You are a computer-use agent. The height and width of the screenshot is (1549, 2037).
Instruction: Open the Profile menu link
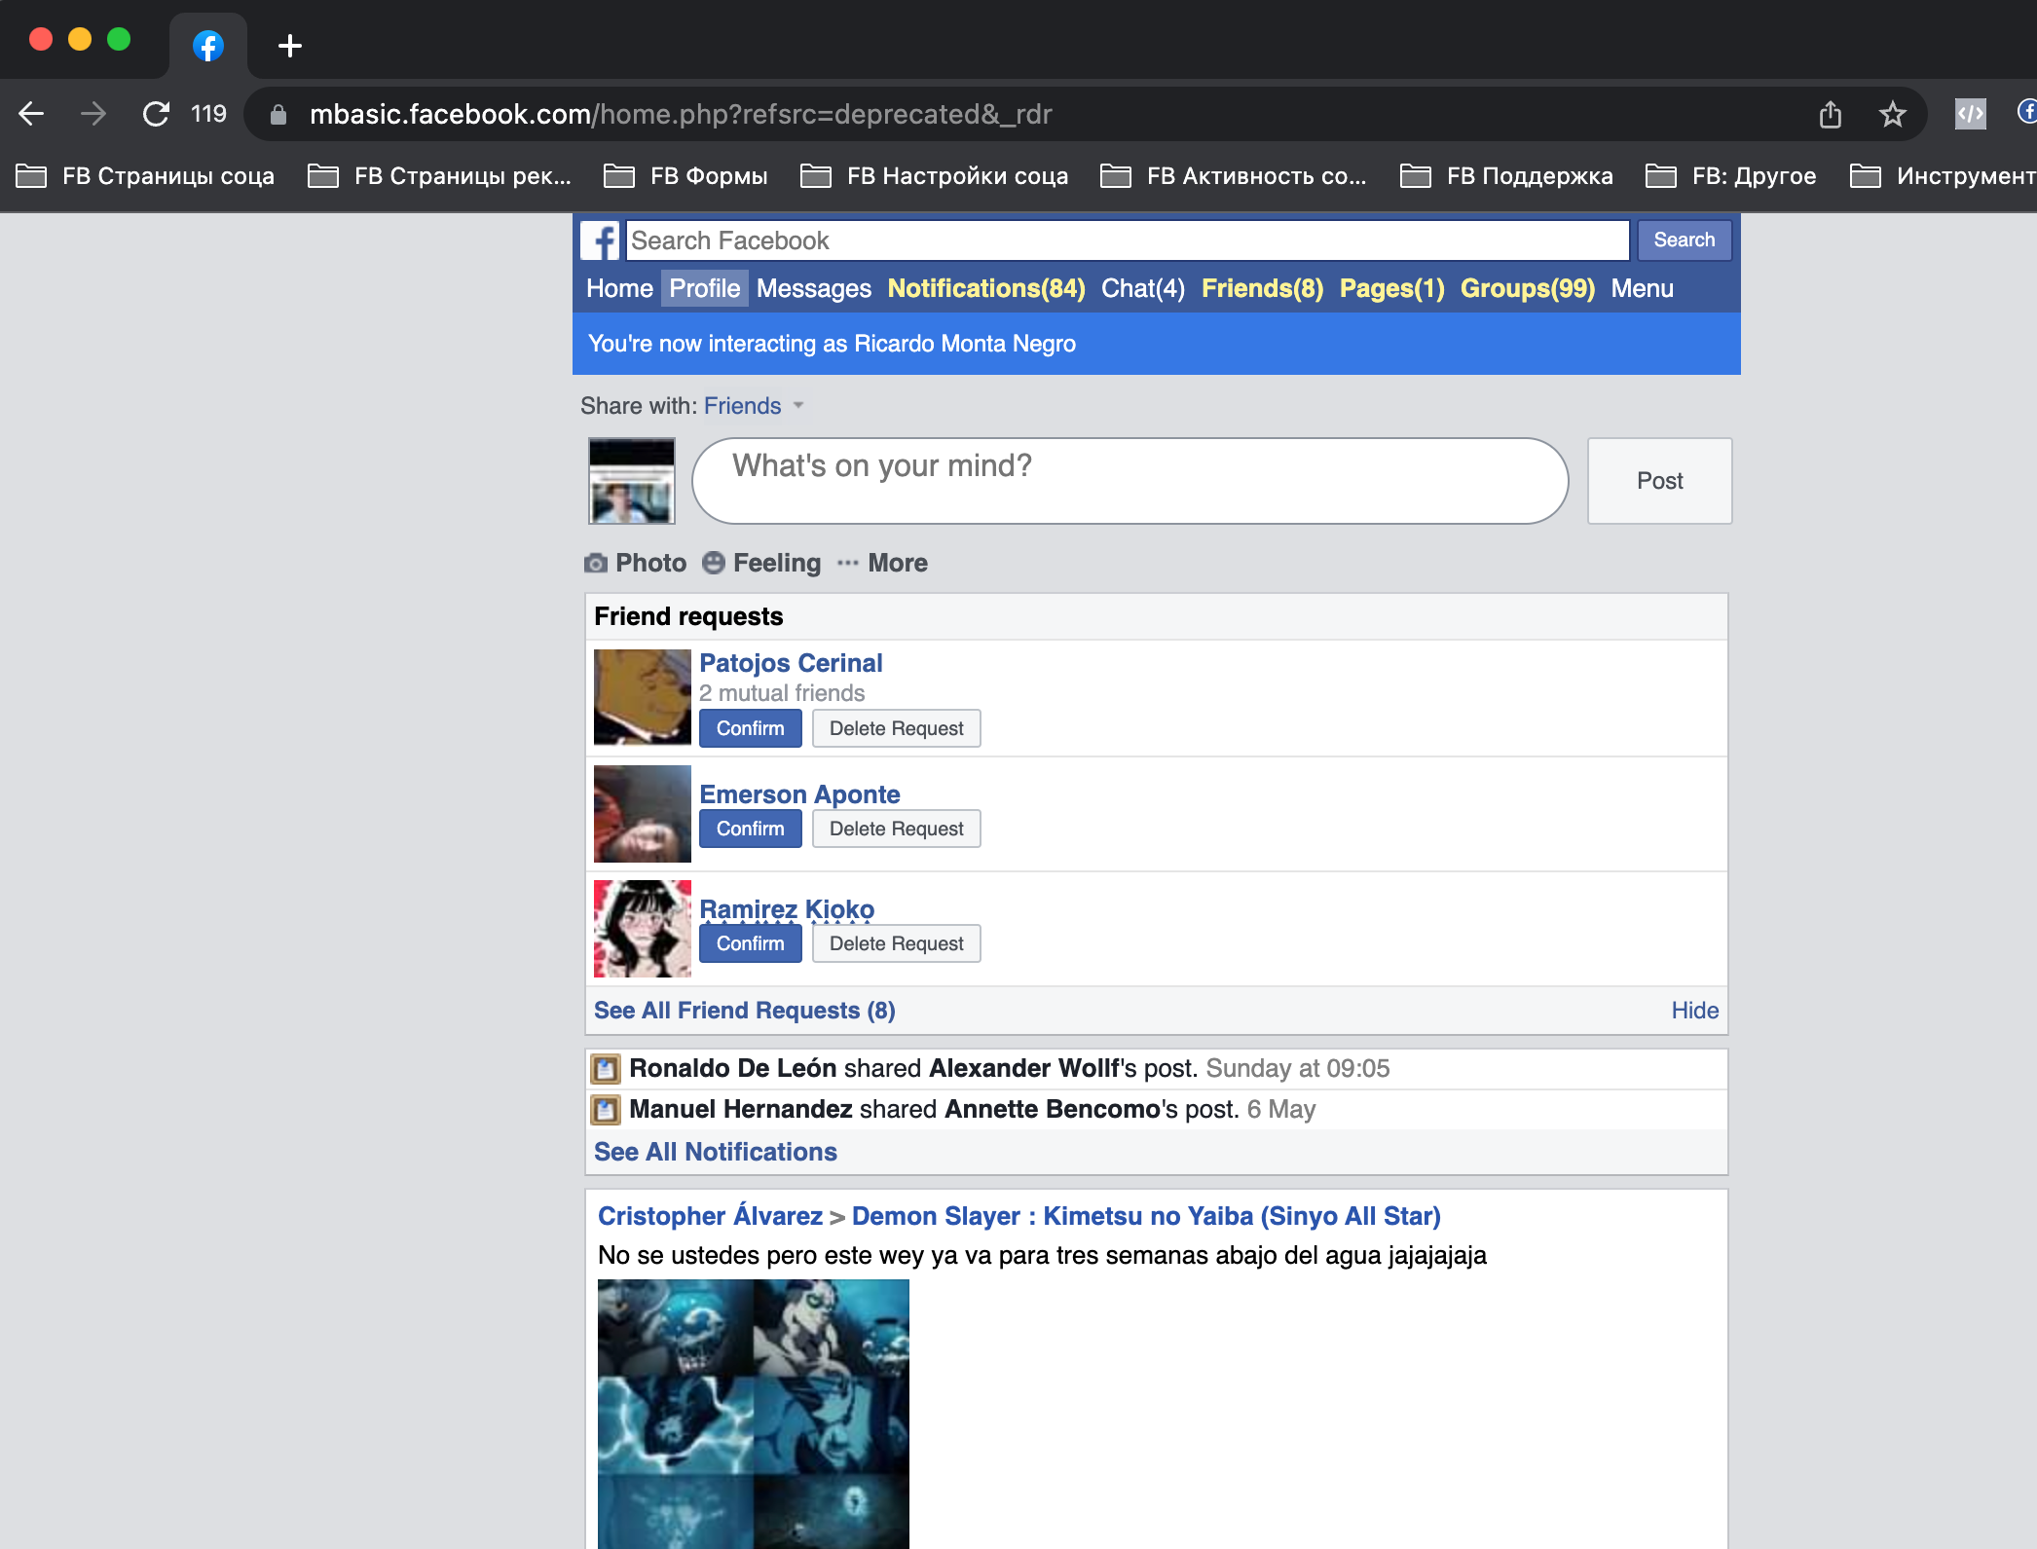click(705, 288)
